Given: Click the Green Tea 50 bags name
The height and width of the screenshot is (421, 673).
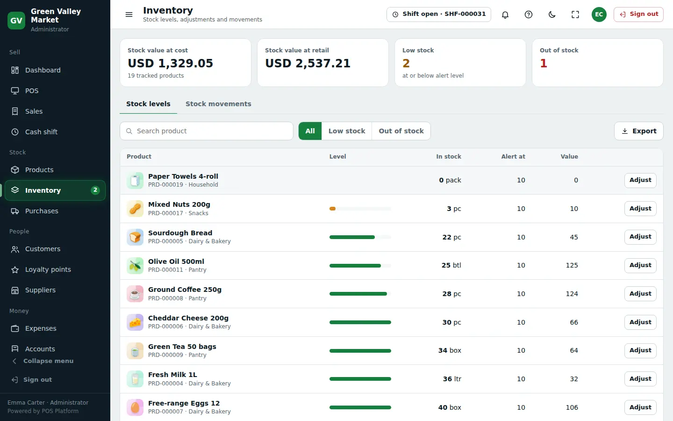Looking at the screenshot, I should (x=182, y=347).
